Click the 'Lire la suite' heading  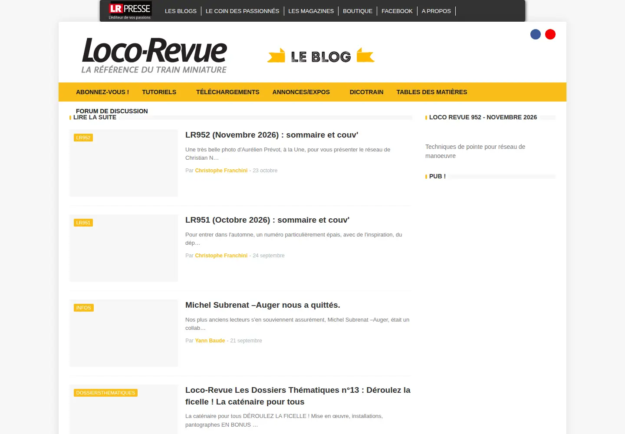[95, 117]
